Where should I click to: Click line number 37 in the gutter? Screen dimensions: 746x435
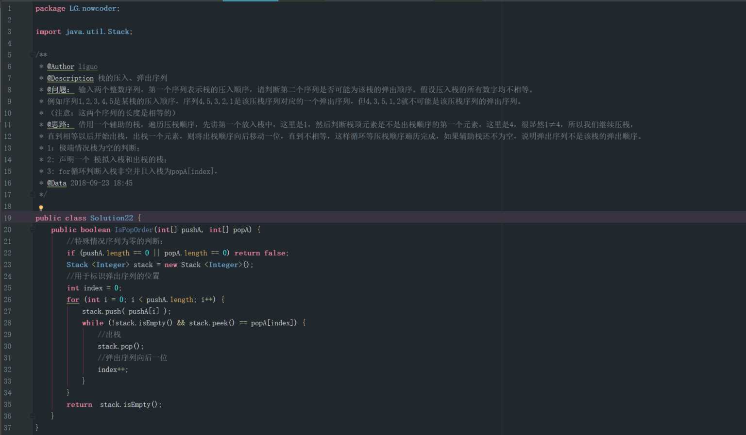coord(8,428)
